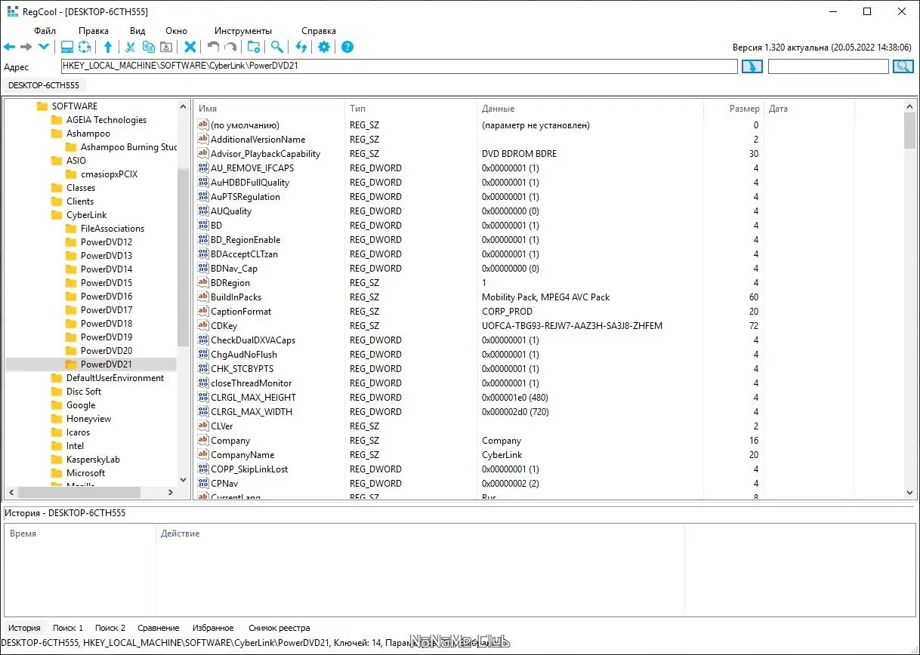
Task: Click the Cut scissors icon
Action: point(130,47)
